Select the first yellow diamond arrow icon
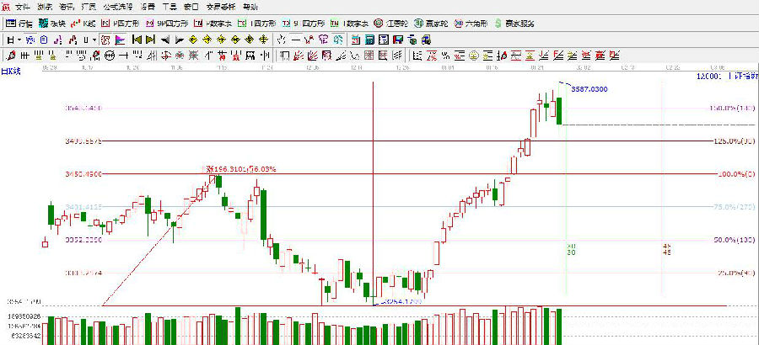This screenshot has height=345, width=759. pos(194,40)
